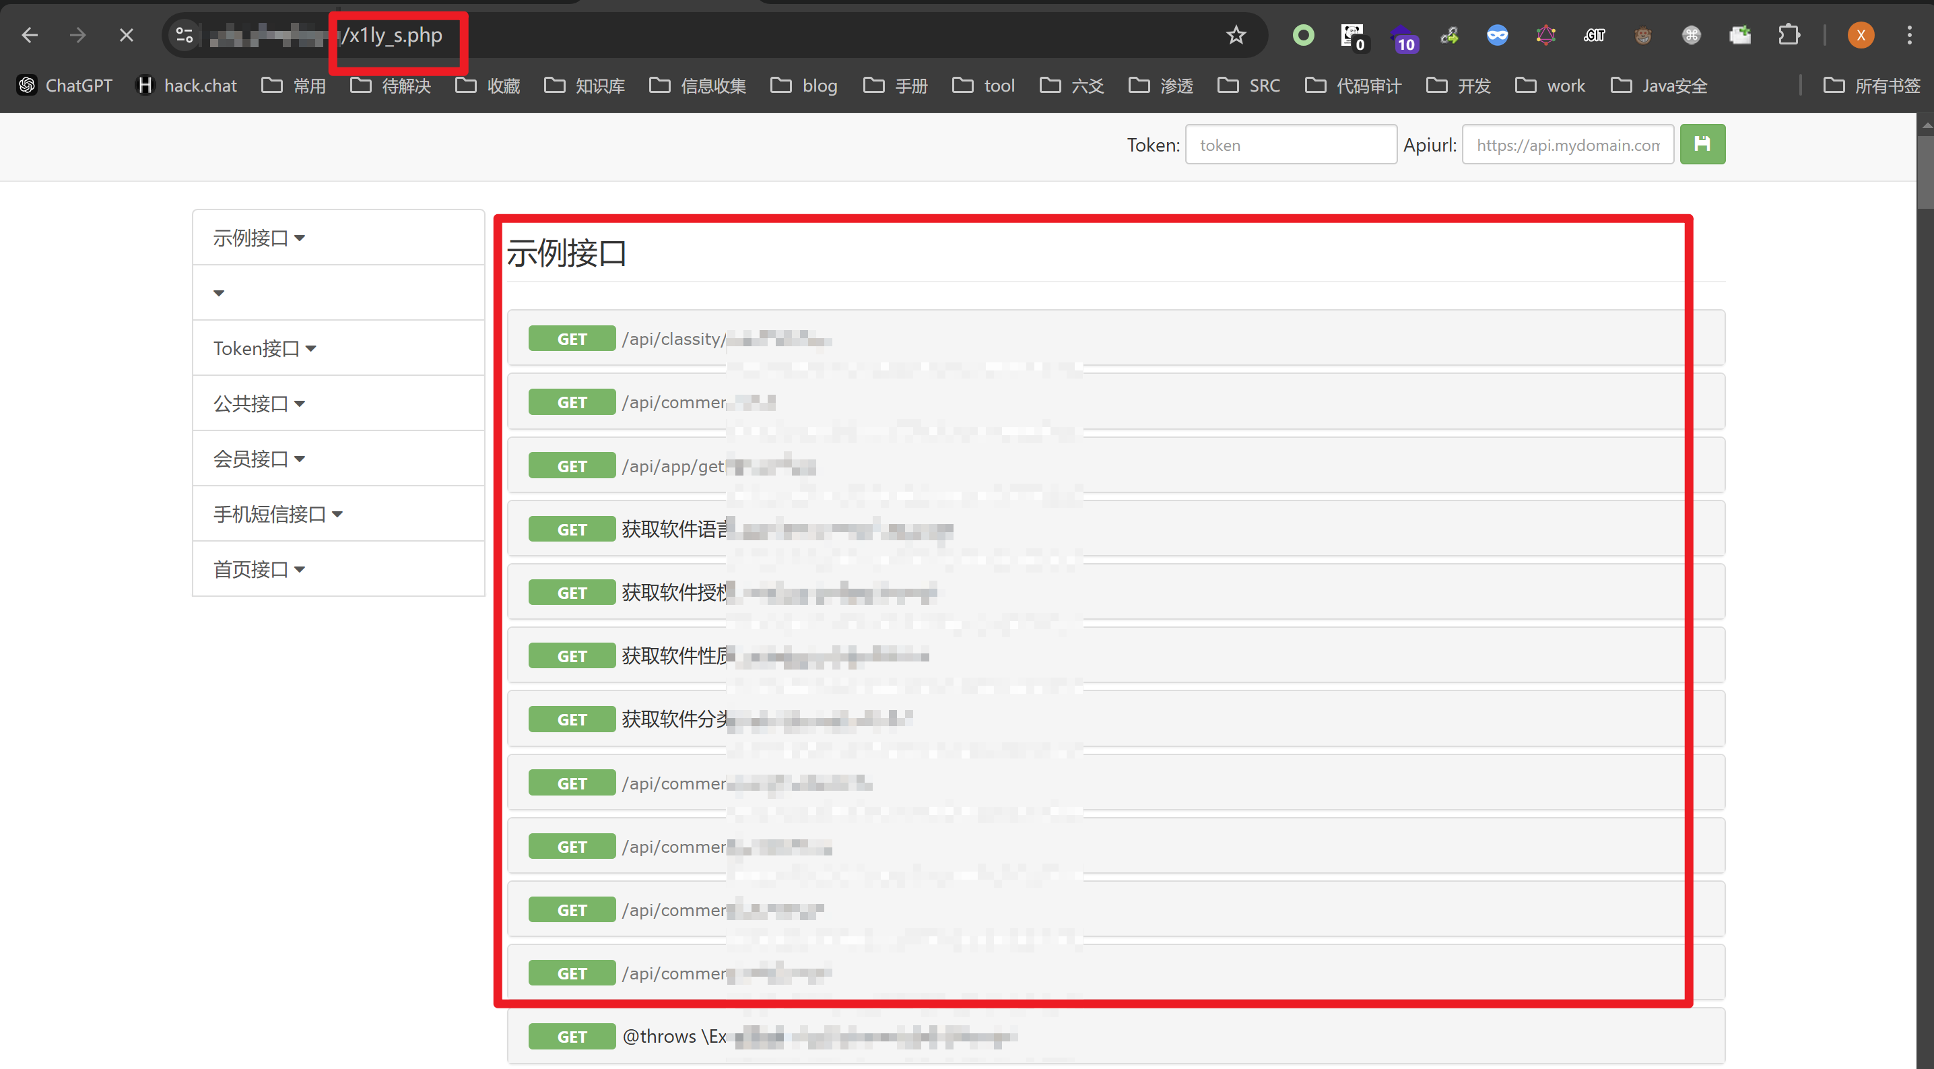The height and width of the screenshot is (1069, 1934).
Task: Open the tool bookmark folder
Action: click(984, 86)
